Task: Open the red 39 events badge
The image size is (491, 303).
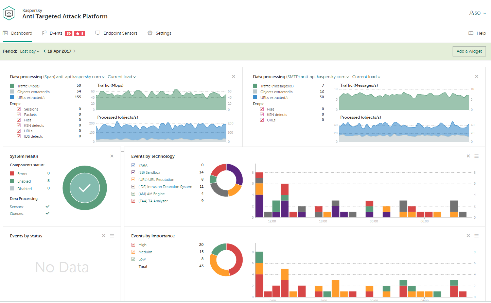Action: (x=69, y=33)
